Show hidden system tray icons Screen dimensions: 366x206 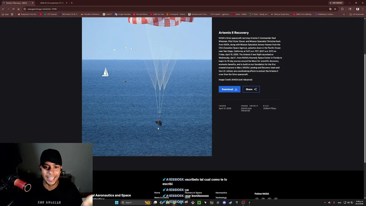[x=325, y=203]
